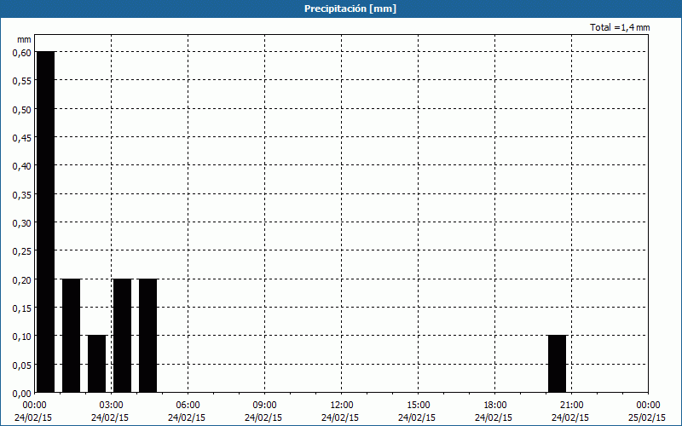Click the 18:00 time label

click(x=495, y=406)
